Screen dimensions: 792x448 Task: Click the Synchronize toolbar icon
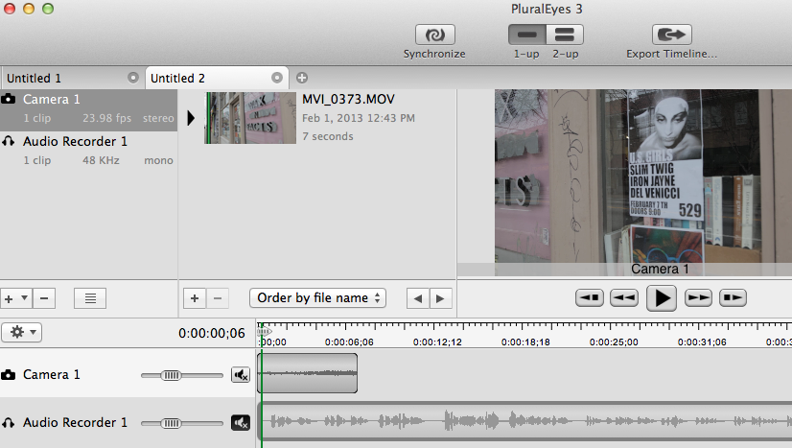[433, 35]
